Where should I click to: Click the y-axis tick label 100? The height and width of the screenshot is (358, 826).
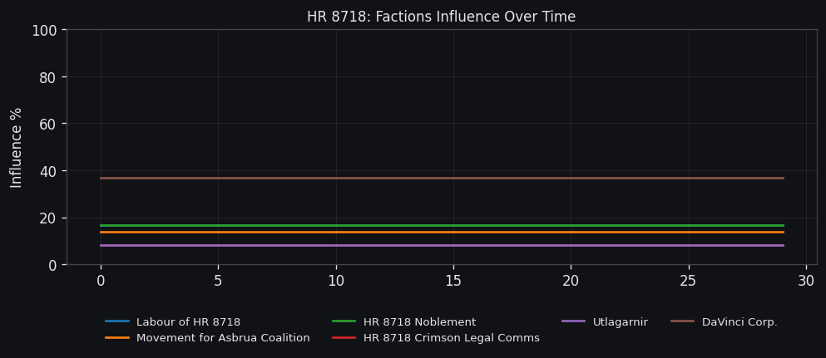(43, 31)
